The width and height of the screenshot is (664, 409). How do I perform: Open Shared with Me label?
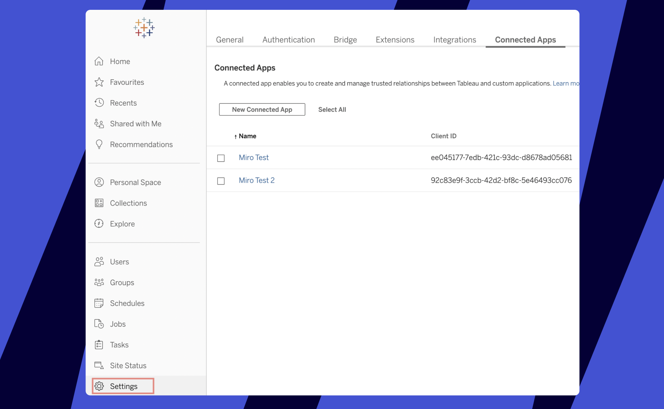(x=136, y=124)
